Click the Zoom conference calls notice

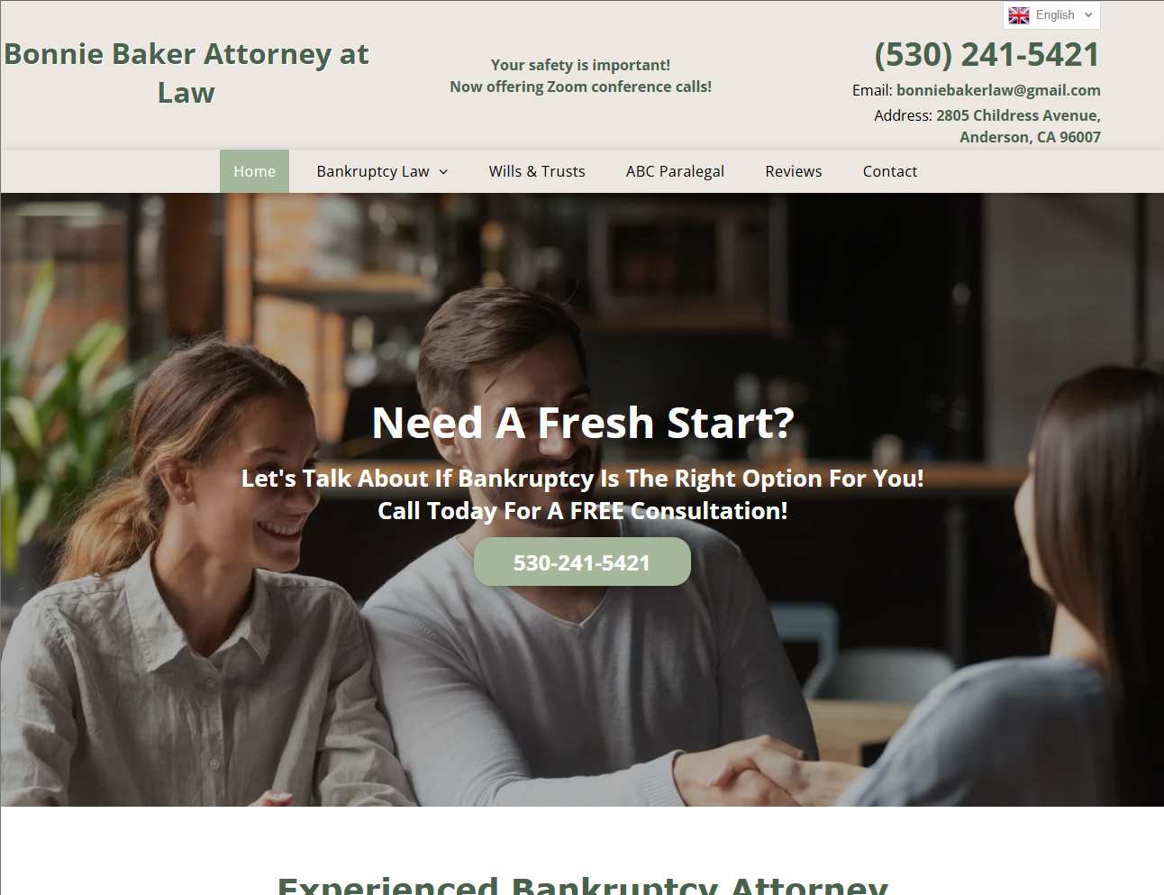click(580, 76)
